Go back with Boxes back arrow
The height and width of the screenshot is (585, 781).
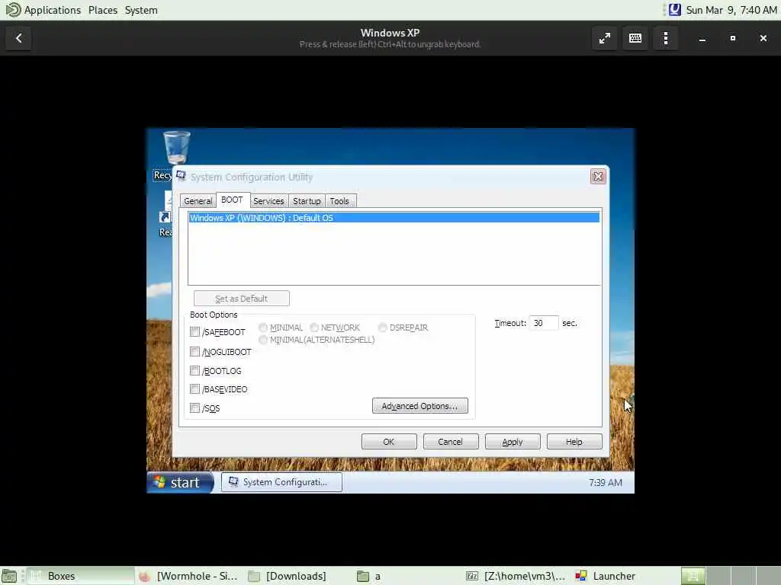pyautogui.click(x=19, y=38)
